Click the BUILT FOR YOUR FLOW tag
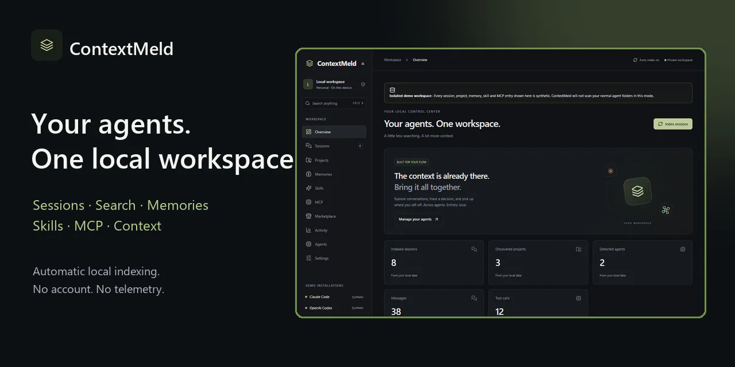Image resolution: width=735 pixels, height=367 pixels. [x=411, y=162]
